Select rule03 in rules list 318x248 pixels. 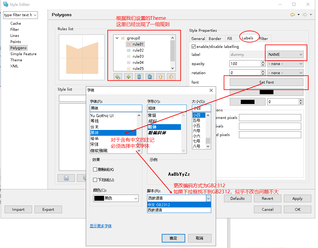[x=138, y=56]
